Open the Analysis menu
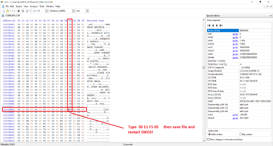Image resolution: width=273 pixels, height=146 pixels. (34, 6)
